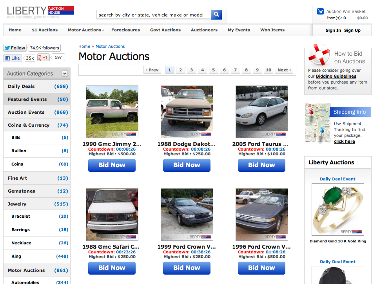Screen dimensions: 381x284
Task: Open My Events in the navigation bar
Action: tap(239, 30)
